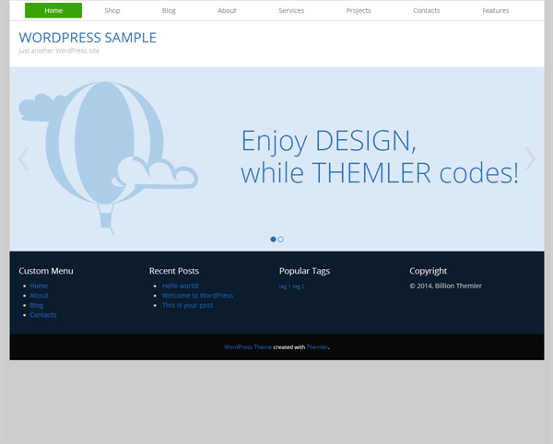Click the WordPress Theme footer link

247,347
